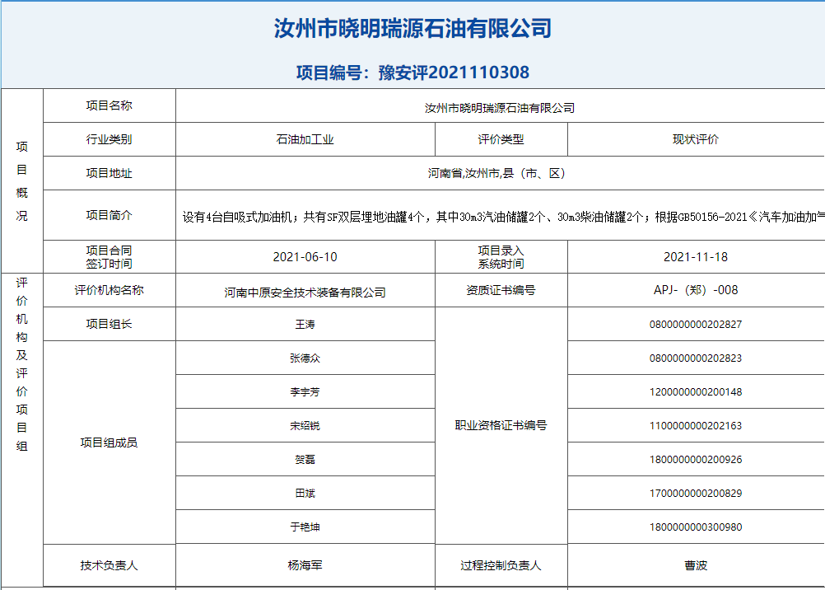The height and width of the screenshot is (590, 825).
Task: Select team member 宋绍锐
Action: [305, 426]
